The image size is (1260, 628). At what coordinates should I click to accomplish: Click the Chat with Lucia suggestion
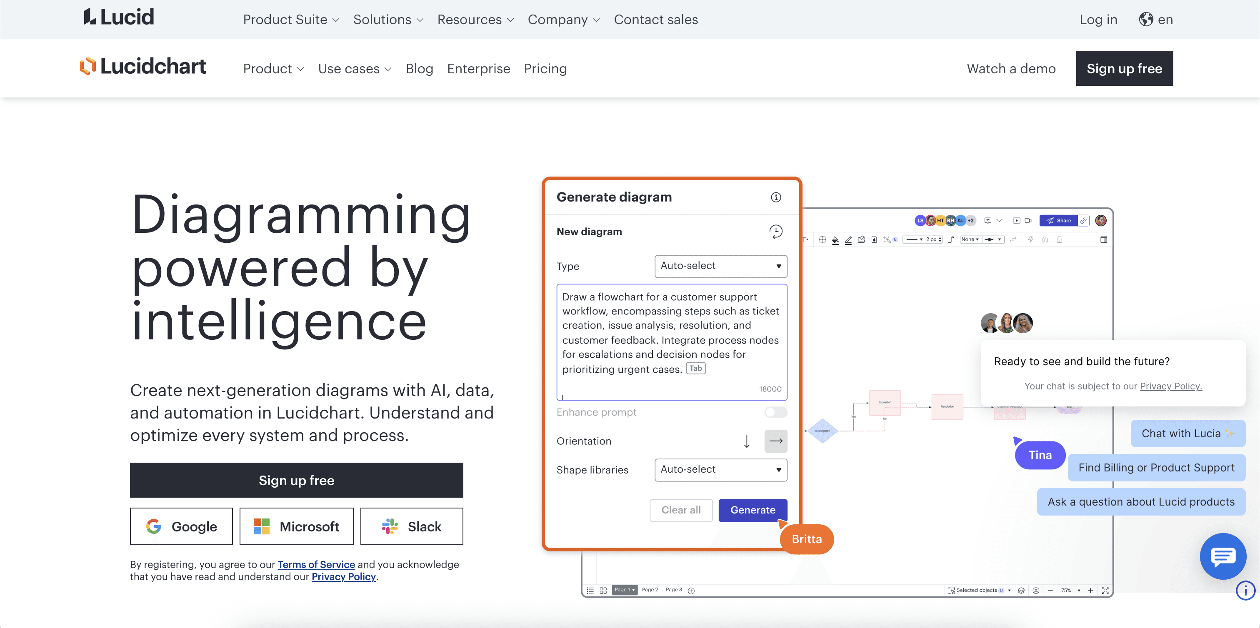(1187, 434)
